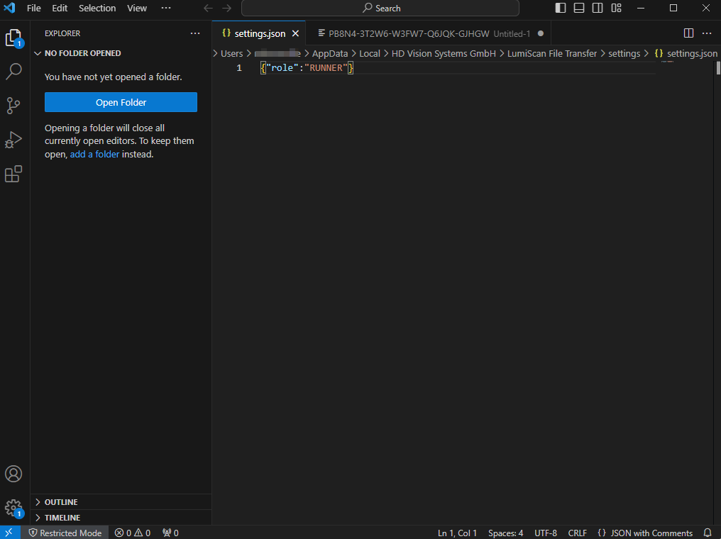
Task: Open editor More Actions ellipsis
Action: pos(707,33)
